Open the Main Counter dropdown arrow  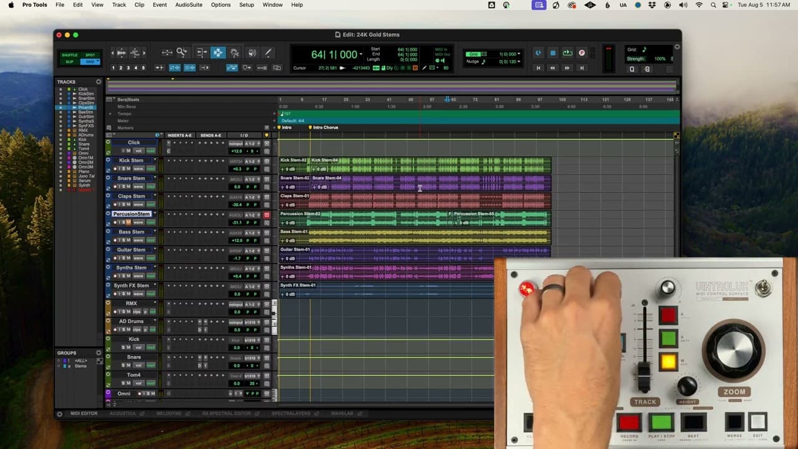360,54
